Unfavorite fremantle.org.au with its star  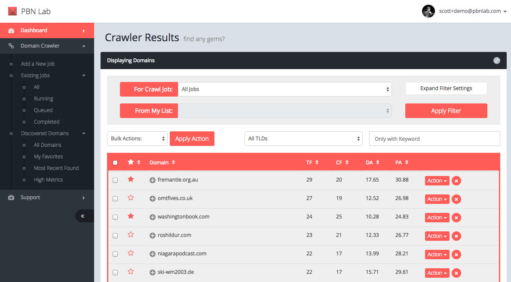(x=131, y=179)
